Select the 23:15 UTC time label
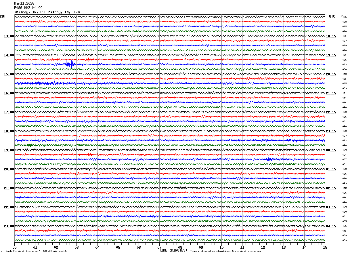348x255 pixels. [331, 131]
